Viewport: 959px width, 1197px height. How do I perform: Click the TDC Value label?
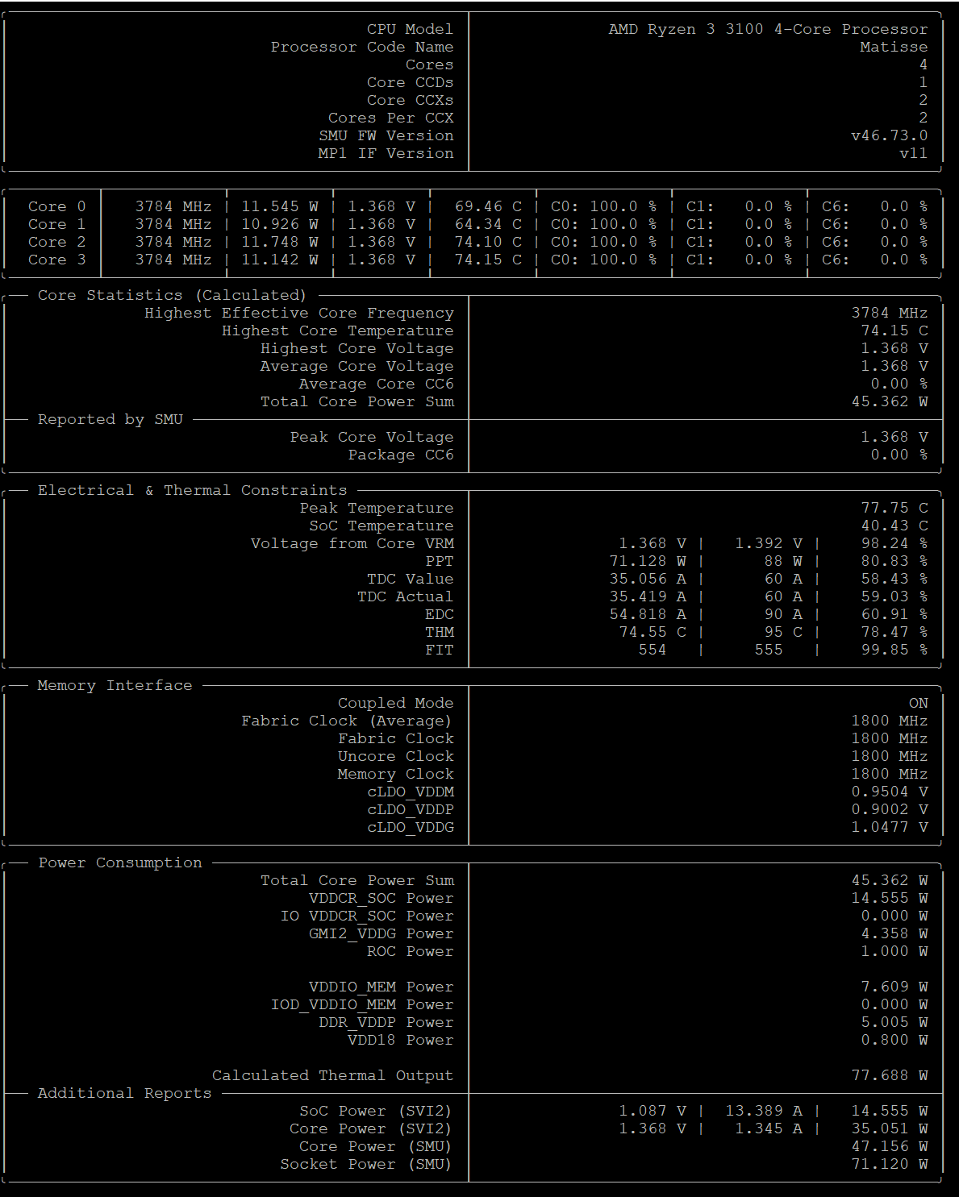point(410,579)
